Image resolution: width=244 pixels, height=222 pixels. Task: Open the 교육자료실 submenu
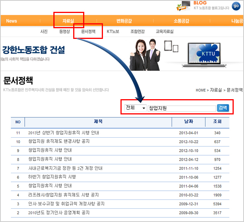[165, 32]
